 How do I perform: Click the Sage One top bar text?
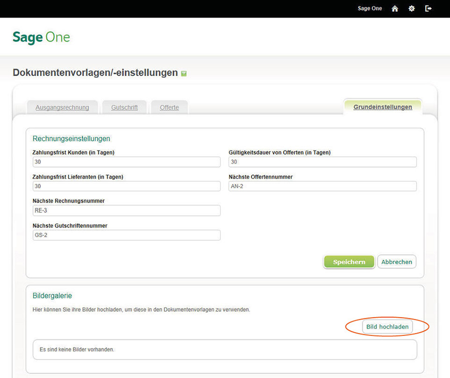pos(369,9)
